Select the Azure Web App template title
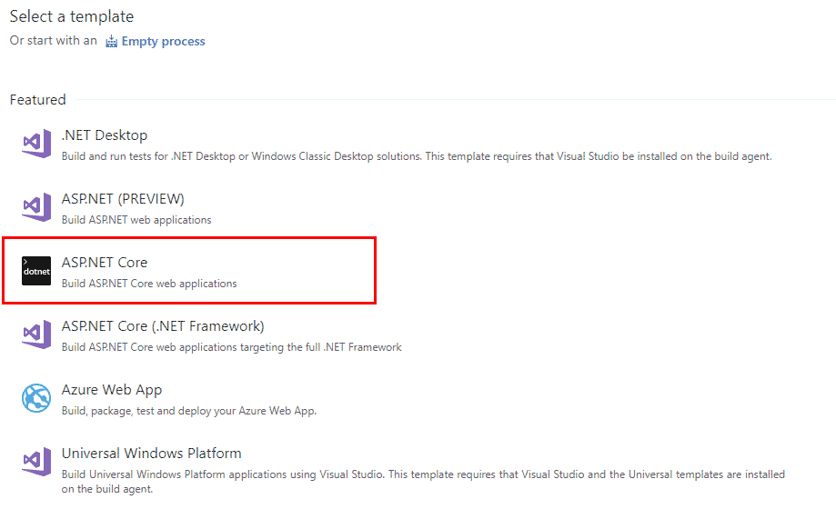836x509 pixels. tap(111, 390)
